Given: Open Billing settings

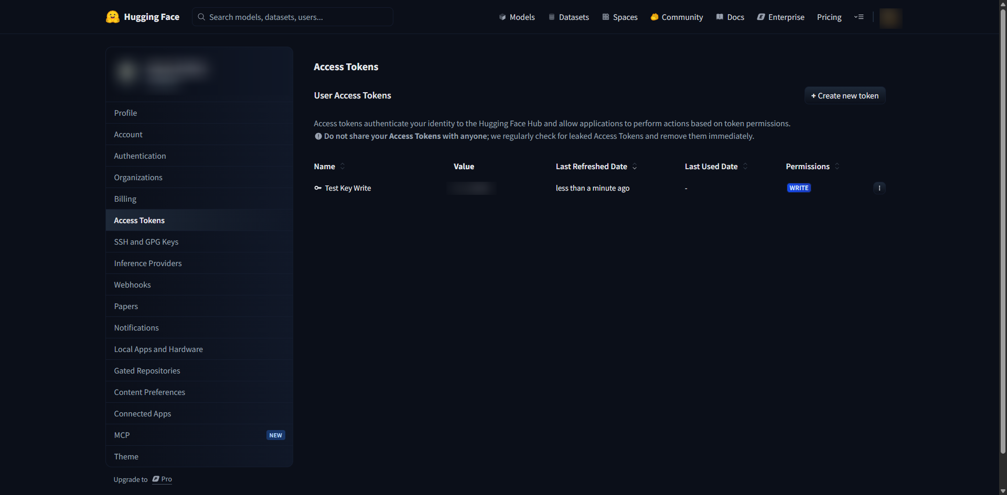Looking at the screenshot, I should tap(199, 199).
